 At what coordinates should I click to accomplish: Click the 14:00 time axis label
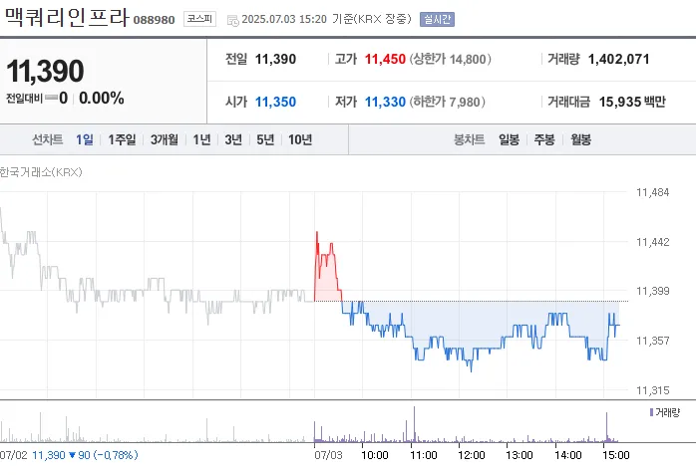568,455
